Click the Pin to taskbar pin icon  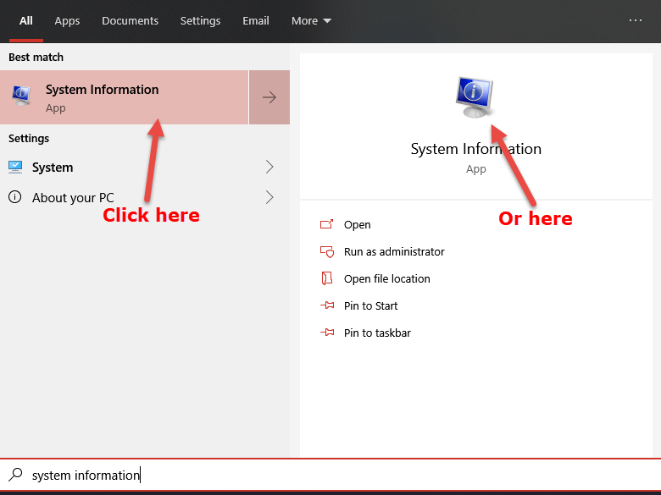(x=327, y=333)
